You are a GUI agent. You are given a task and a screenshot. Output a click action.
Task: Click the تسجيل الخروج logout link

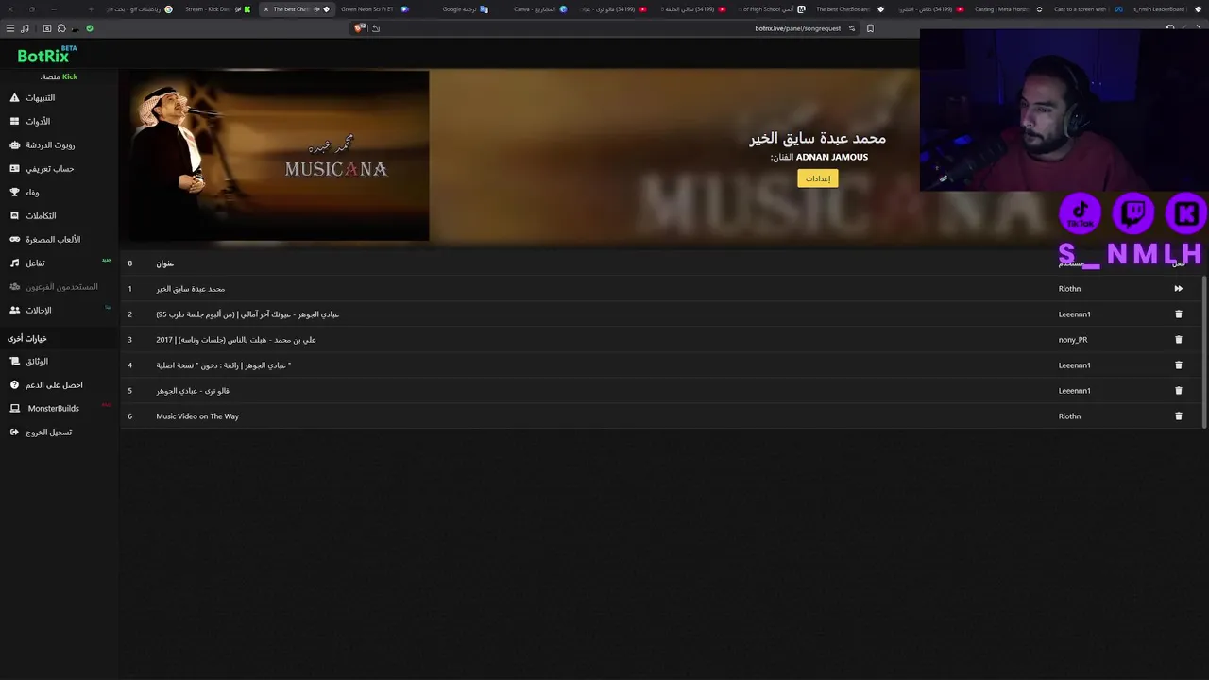[49, 432]
